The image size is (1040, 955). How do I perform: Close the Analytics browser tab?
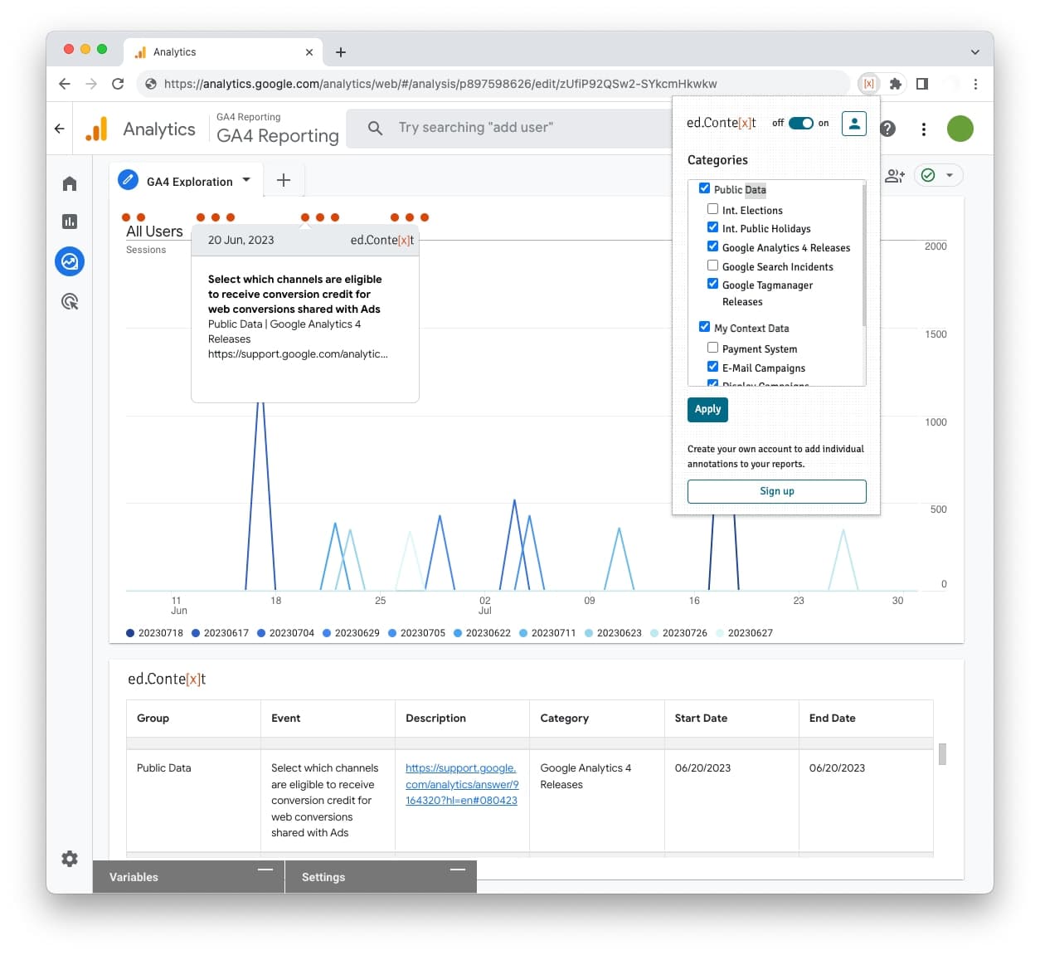tap(309, 52)
